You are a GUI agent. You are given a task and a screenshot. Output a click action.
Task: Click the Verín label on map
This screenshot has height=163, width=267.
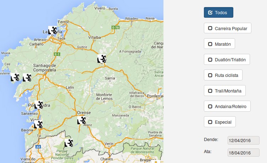[109, 144]
